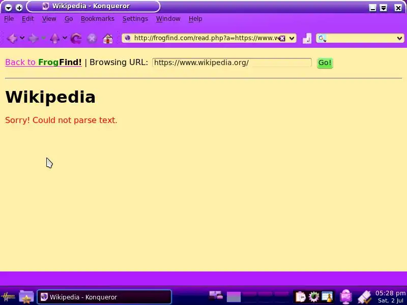Go to the Home page icon
Viewport: 407px width, 305px height.
coord(108,39)
